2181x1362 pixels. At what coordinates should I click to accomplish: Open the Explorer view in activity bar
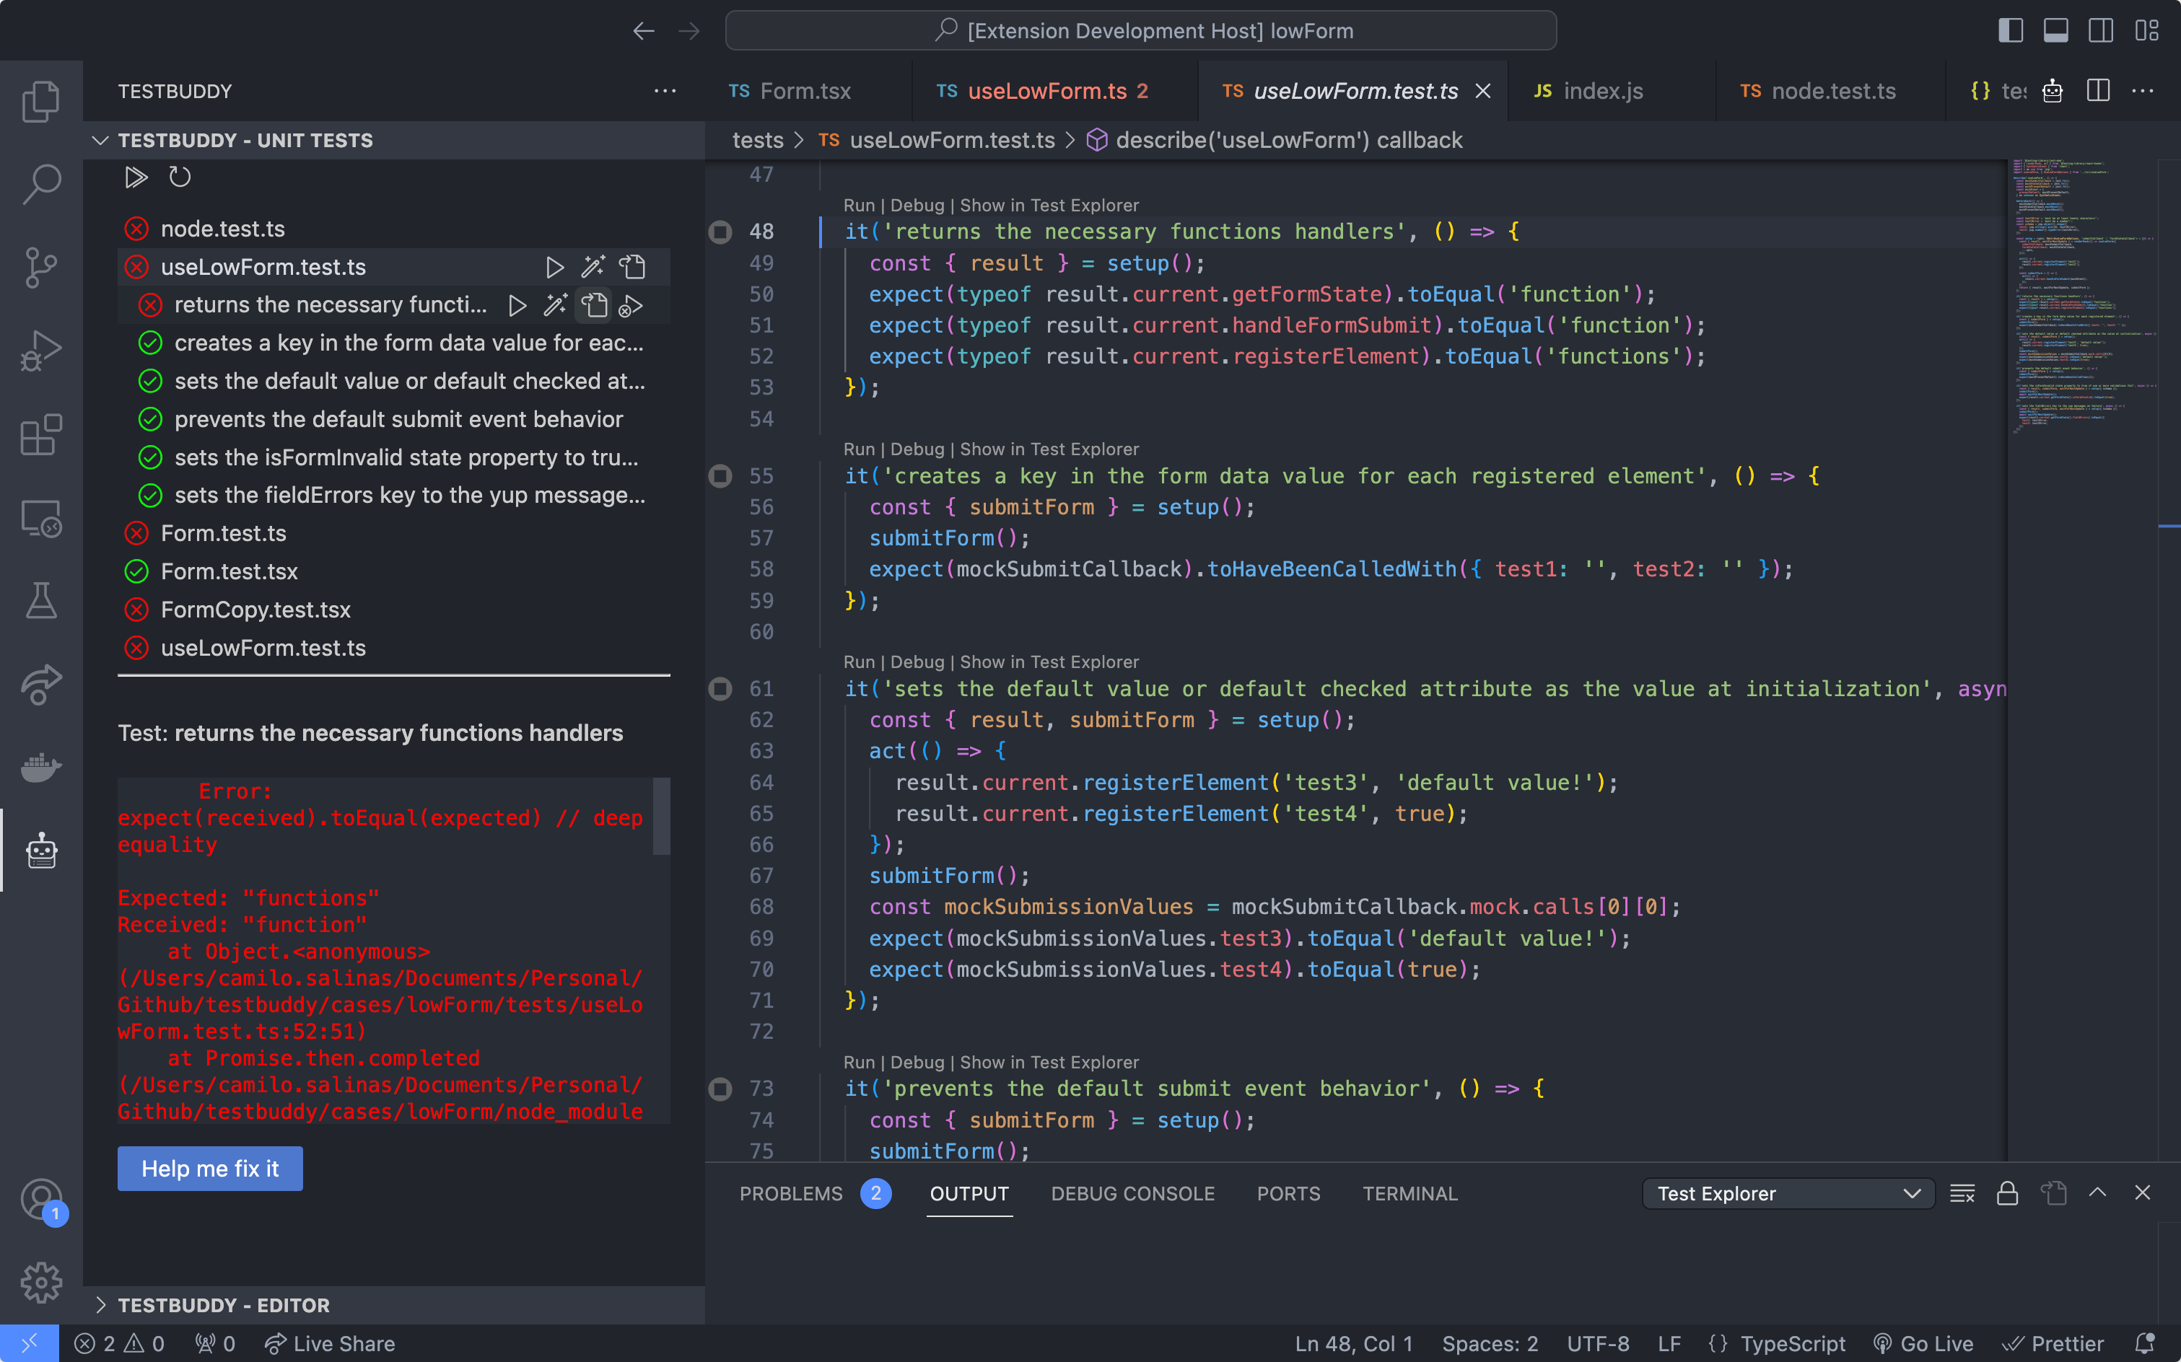click(41, 101)
